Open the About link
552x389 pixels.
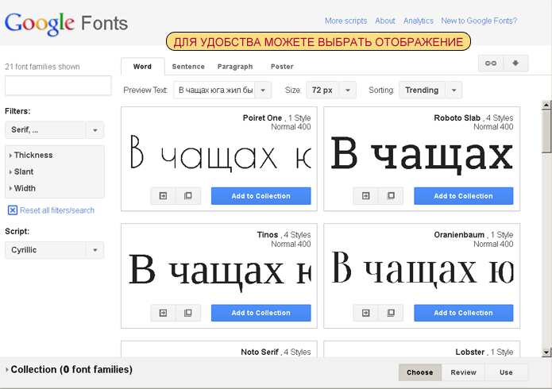tap(384, 21)
